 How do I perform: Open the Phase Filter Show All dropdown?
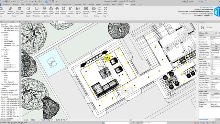click(215, 104)
